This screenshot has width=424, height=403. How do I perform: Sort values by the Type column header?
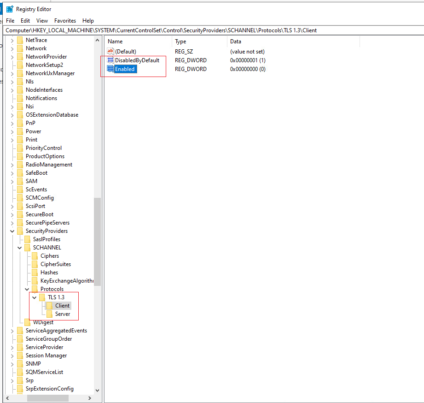coord(199,41)
